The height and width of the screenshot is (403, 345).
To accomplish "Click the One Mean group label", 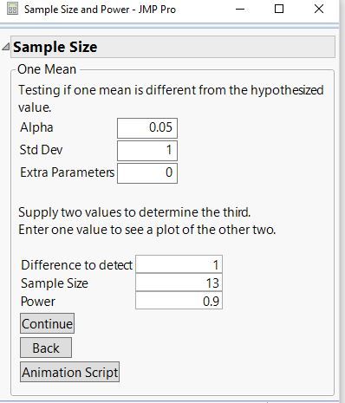I will [x=47, y=69].
